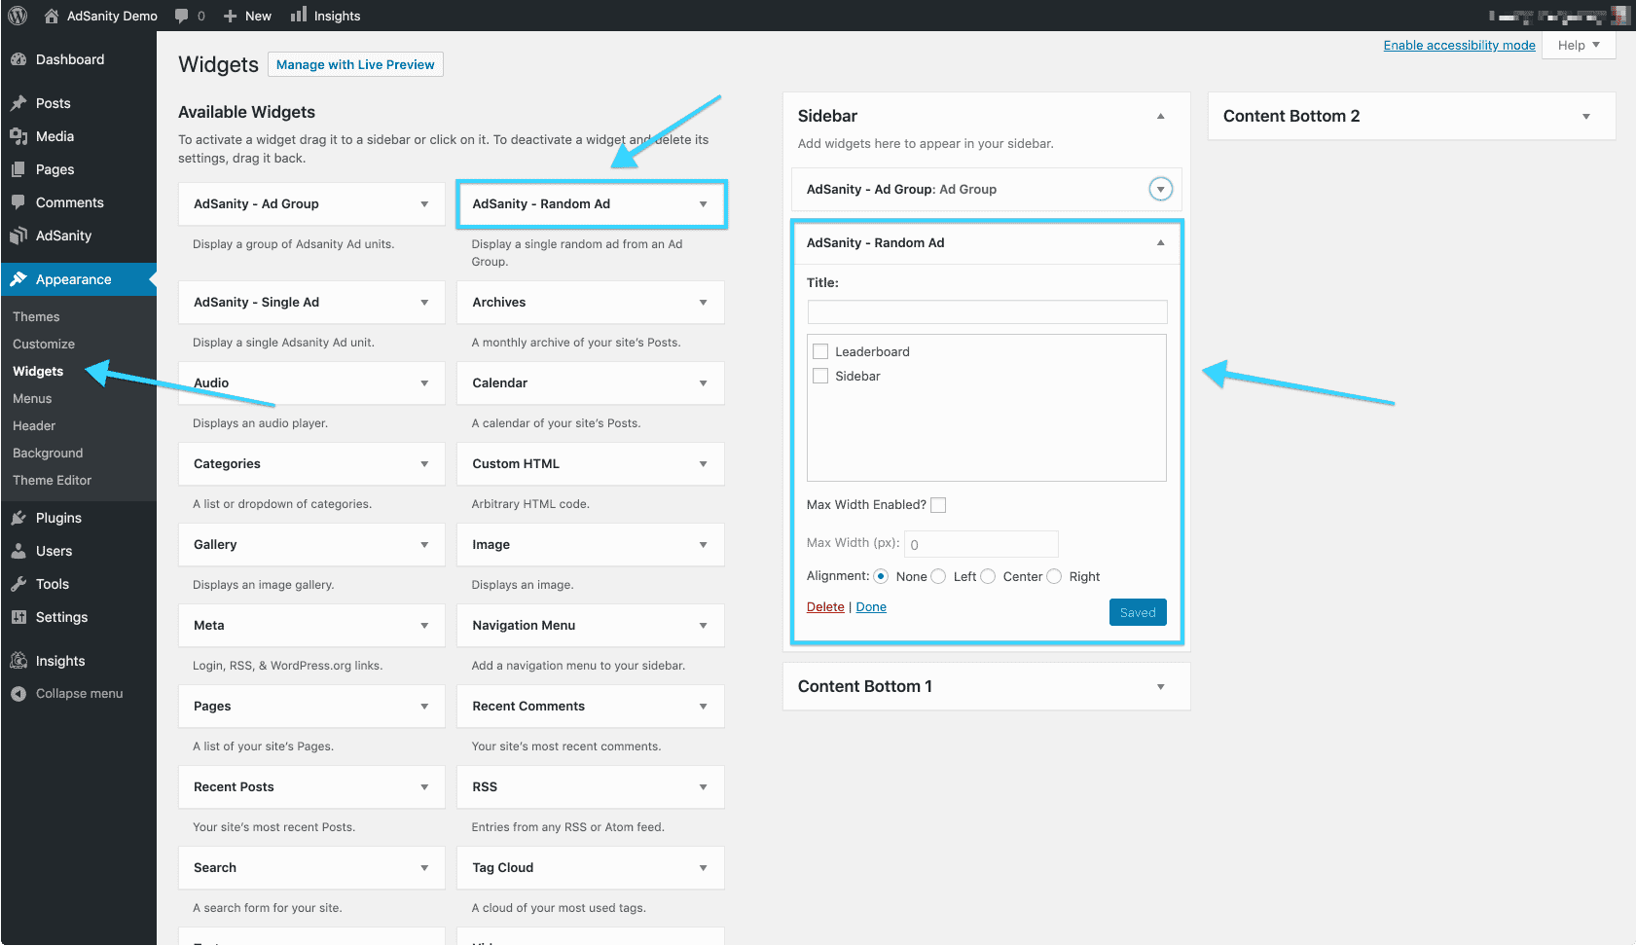This screenshot has width=1636, height=946.
Task: Click the Pages icon in sidebar
Action: (x=18, y=169)
